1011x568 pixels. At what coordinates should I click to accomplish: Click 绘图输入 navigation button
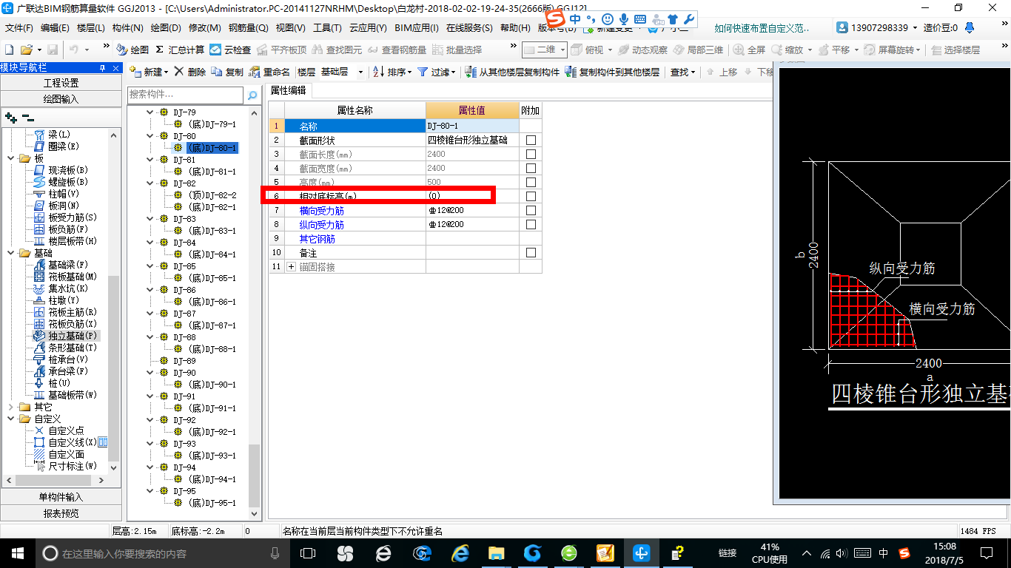[x=61, y=98]
